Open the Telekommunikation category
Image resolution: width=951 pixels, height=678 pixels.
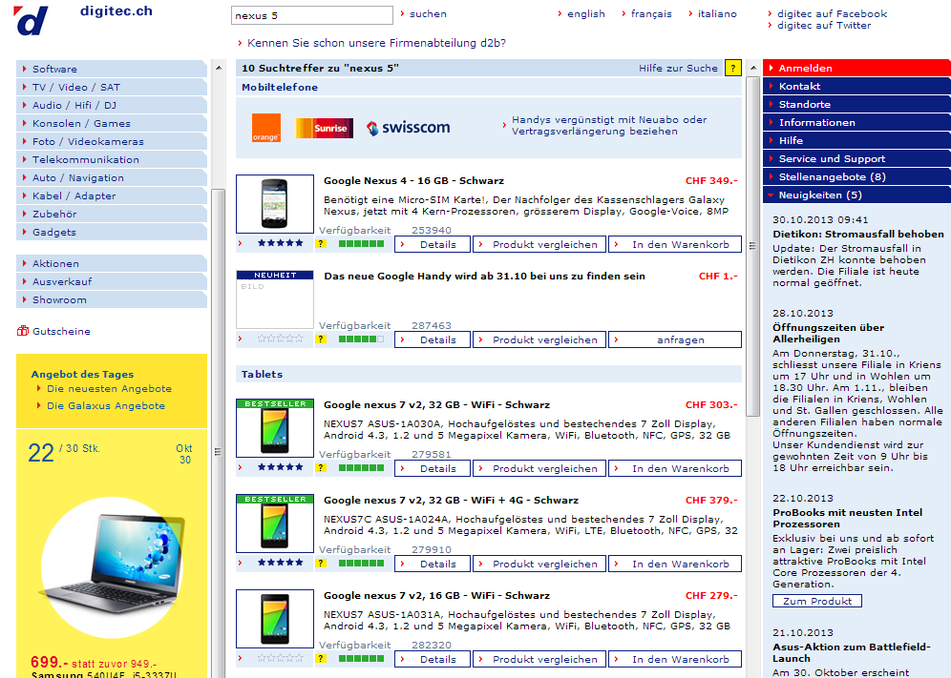pyautogui.click(x=112, y=160)
